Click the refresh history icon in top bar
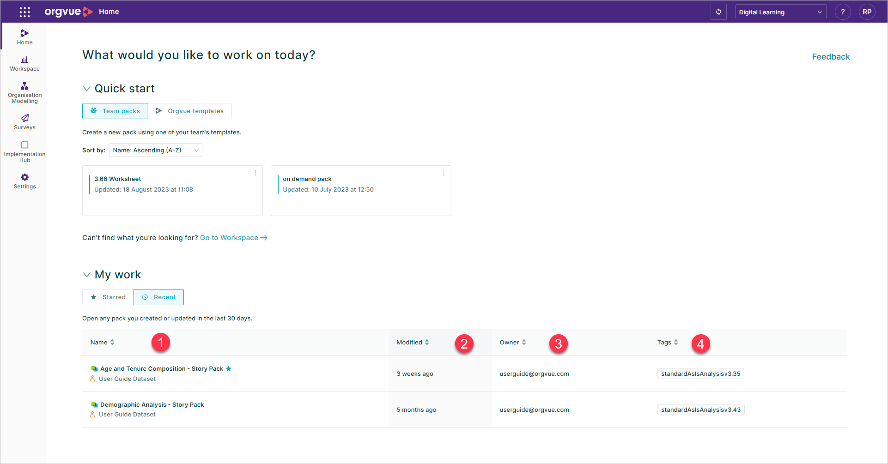The height and width of the screenshot is (464, 888). pos(719,12)
